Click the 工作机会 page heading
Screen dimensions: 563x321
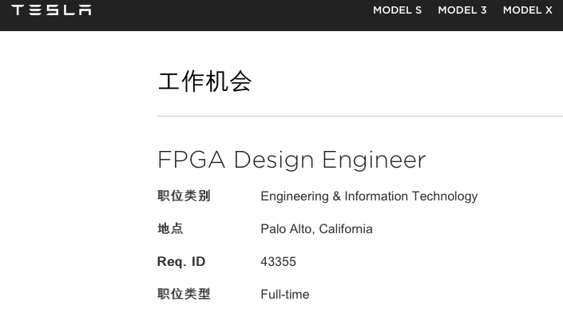click(205, 81)
